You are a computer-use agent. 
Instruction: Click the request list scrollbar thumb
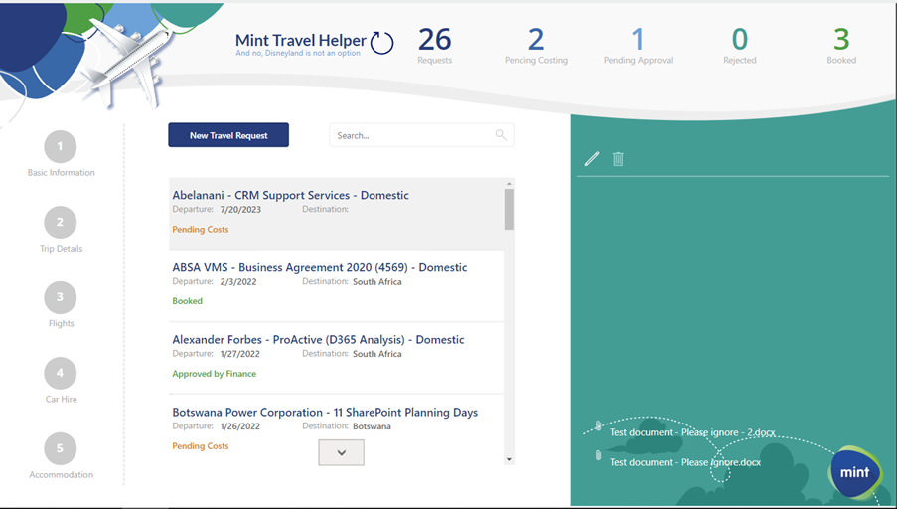pos(509,209)
